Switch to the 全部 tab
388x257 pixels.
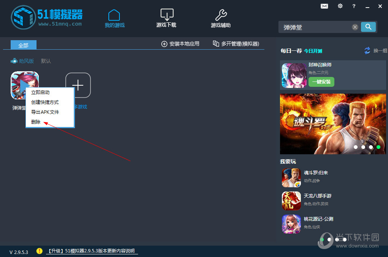tap(23, 45)
